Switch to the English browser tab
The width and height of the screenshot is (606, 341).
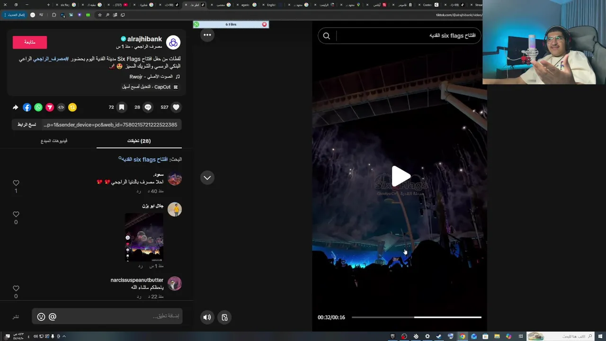click(274, 5)
